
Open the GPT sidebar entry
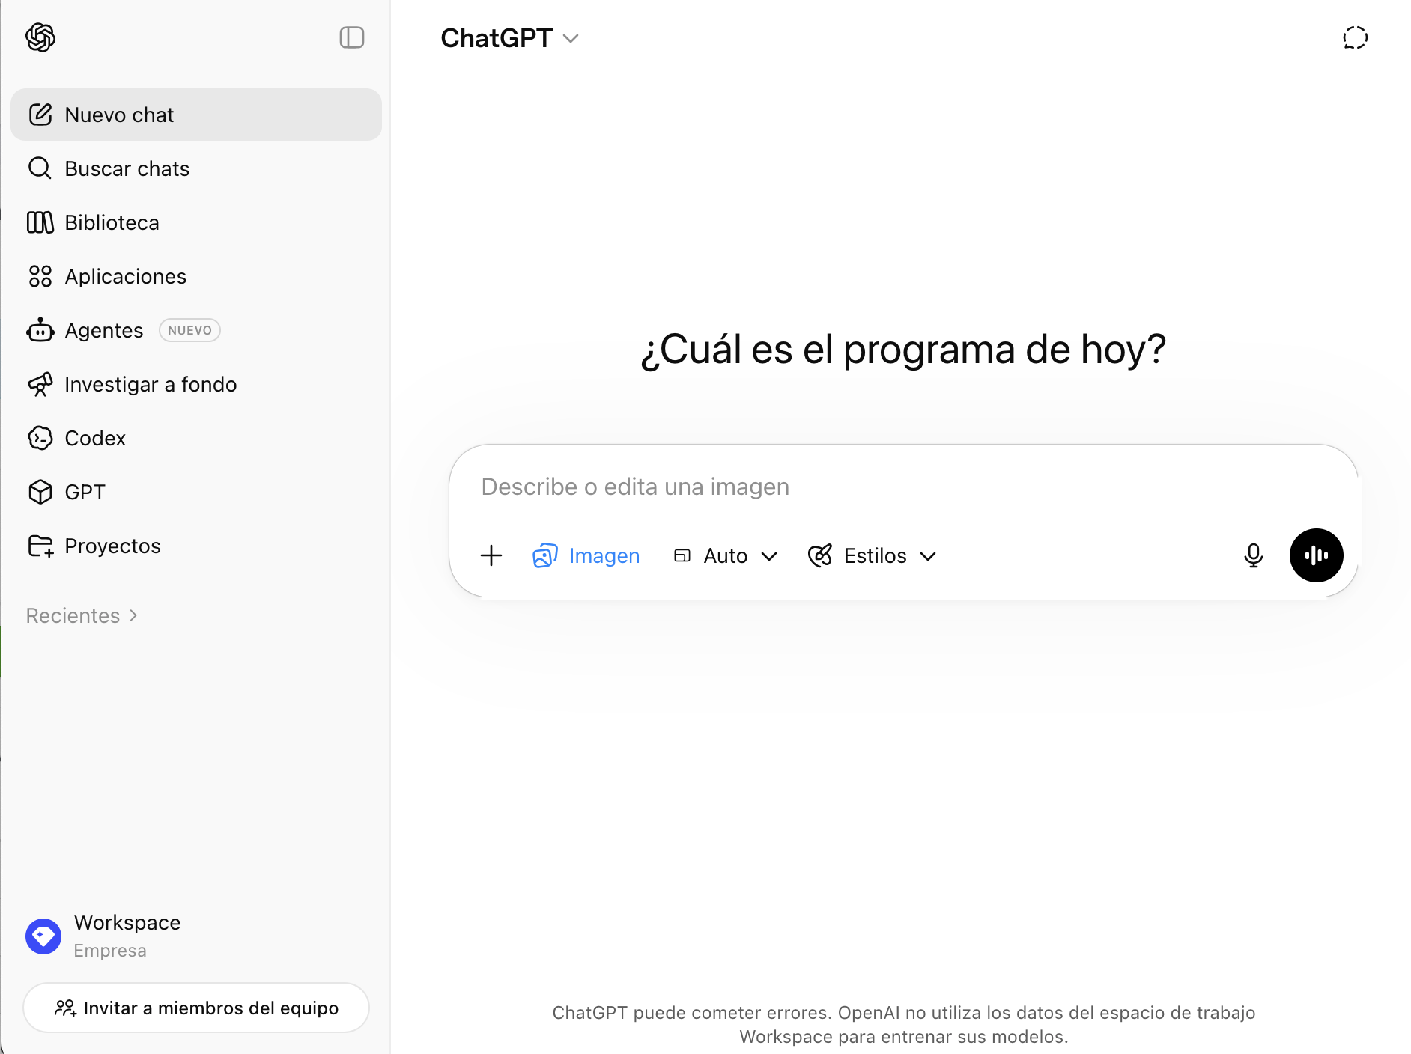85,492
